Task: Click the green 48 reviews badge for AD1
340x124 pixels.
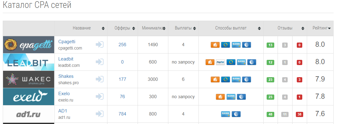Action: [x=270, y=115]
